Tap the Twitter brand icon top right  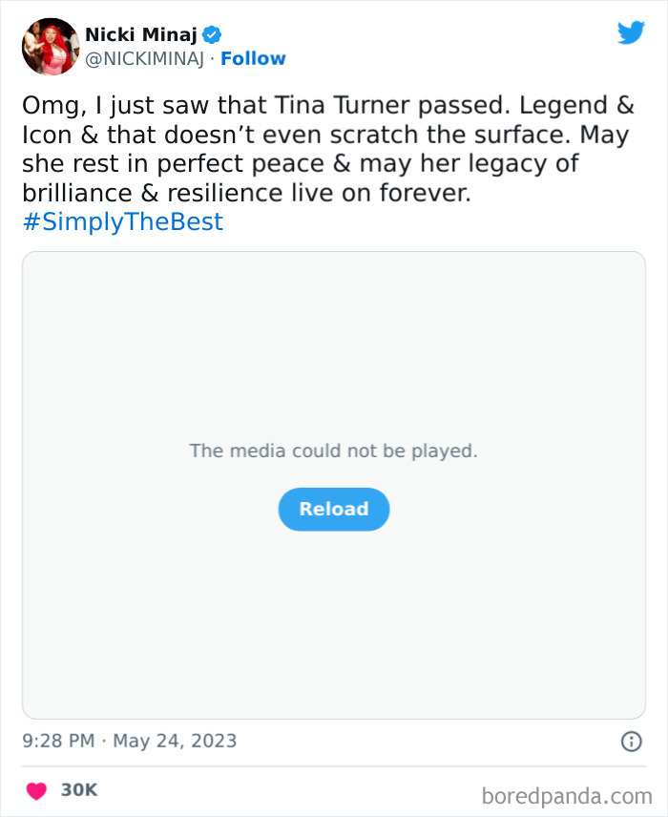[631, 31]
